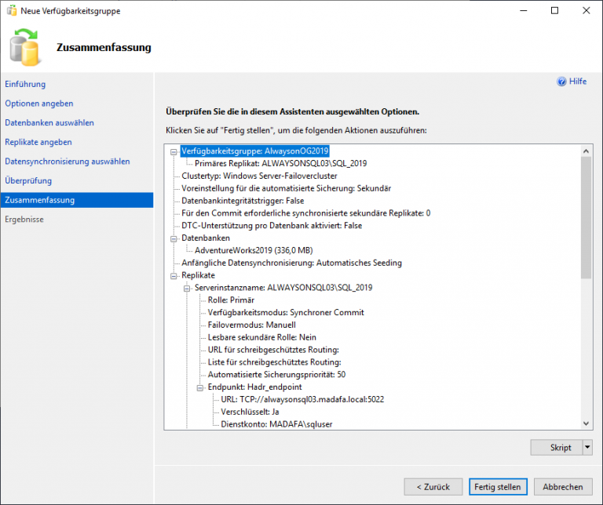
Task: Click the Skript button
Action: click(x=557, y=448)
